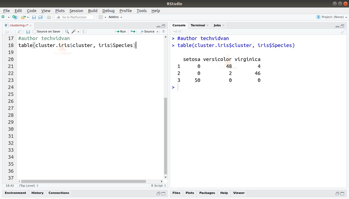Minimize the console pane
The width and height of the screenshot is (349, 199).
337,26
